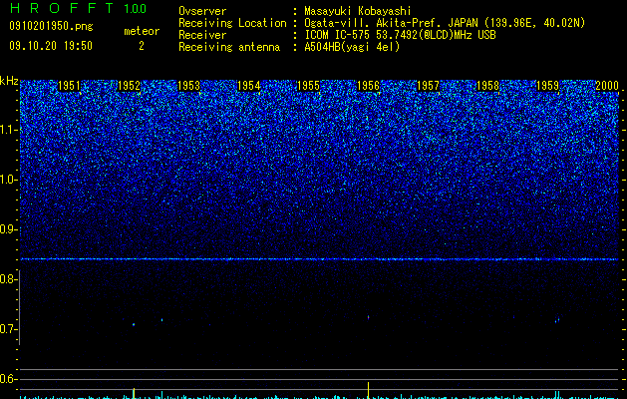Select the kHz axis unit label
627x399 pixels.
click(9, 81)
